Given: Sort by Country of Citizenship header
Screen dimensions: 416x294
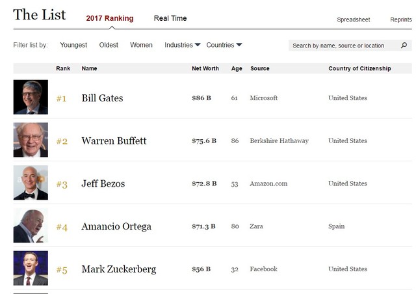Looking at the screenshot, I should point(359,68).
